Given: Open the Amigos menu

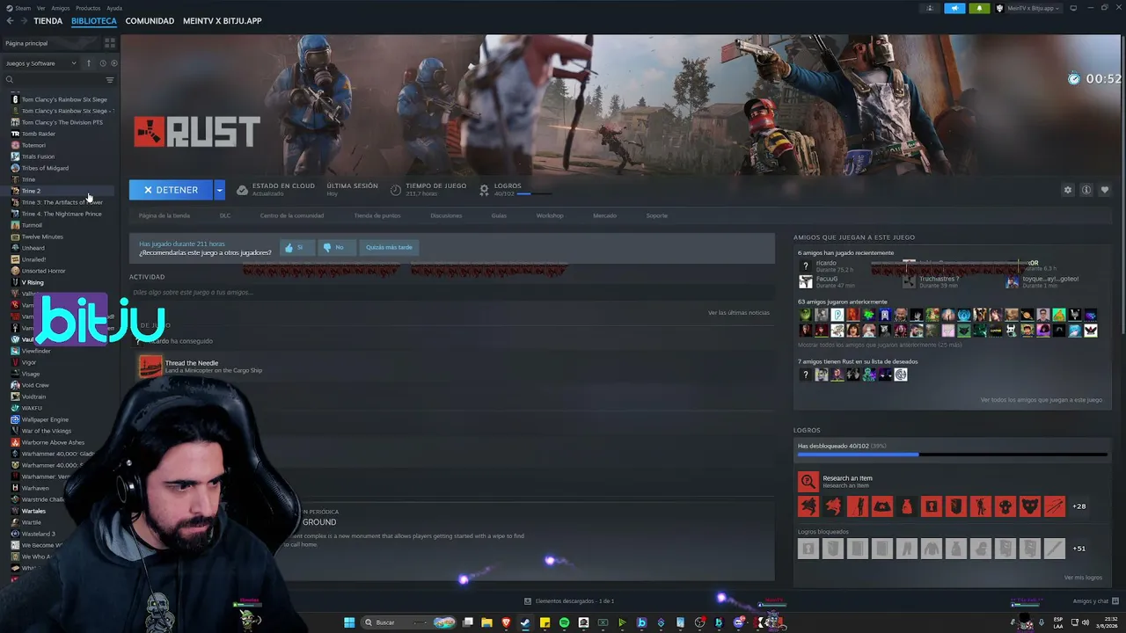Looking at the screenshot, I should point(61,8).
